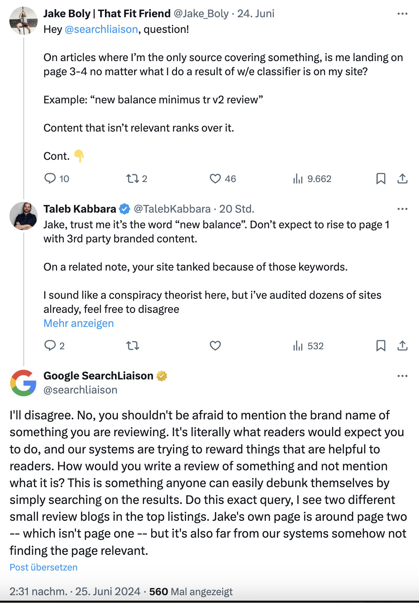Expand Taleb's reply via Mehr anzeigen

click(x=78, y=323)
